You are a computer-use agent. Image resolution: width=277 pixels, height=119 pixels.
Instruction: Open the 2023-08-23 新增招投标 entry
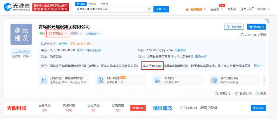[x=198, y=108]
